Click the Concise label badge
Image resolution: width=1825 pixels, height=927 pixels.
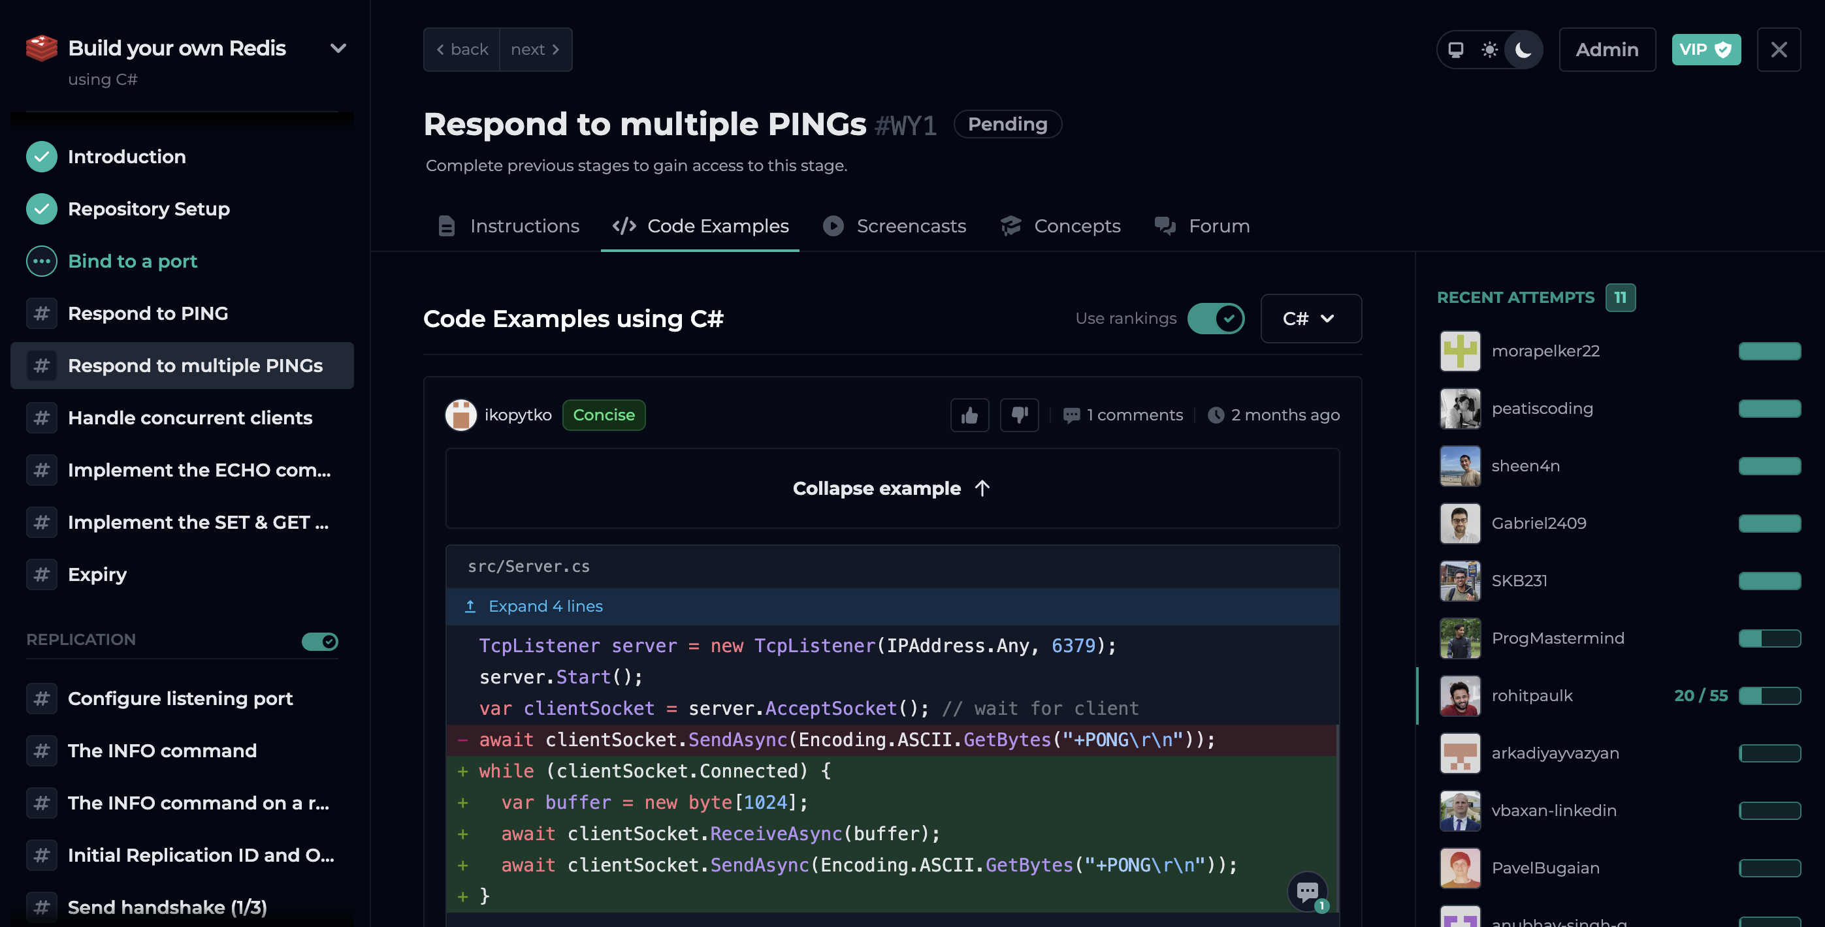(604, 415)
